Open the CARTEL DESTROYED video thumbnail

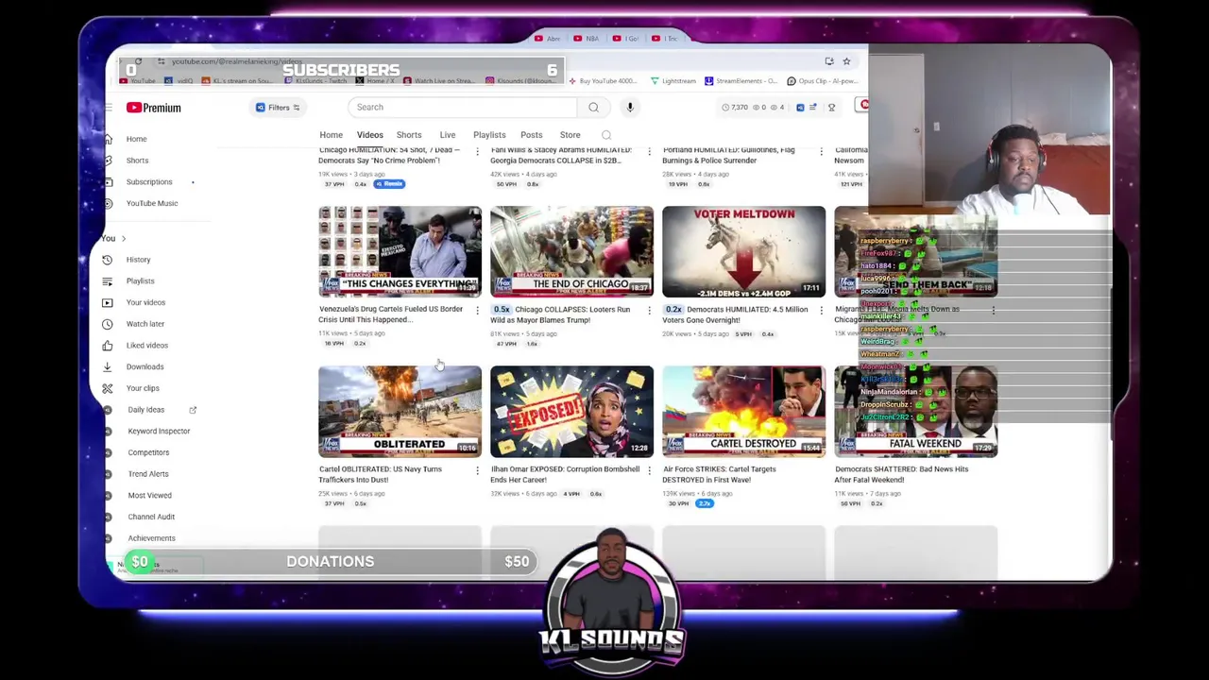click(x=743, y=411)
